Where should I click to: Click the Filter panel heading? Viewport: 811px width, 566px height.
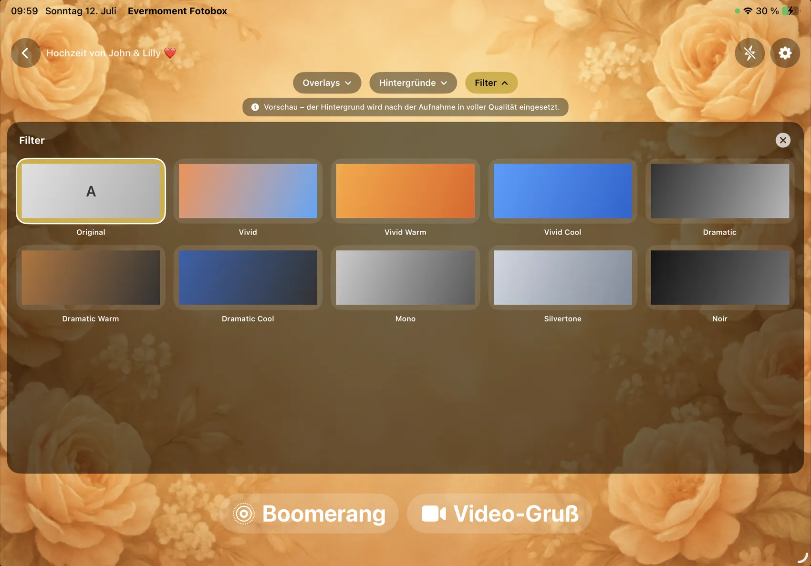(x=32, y=140)
